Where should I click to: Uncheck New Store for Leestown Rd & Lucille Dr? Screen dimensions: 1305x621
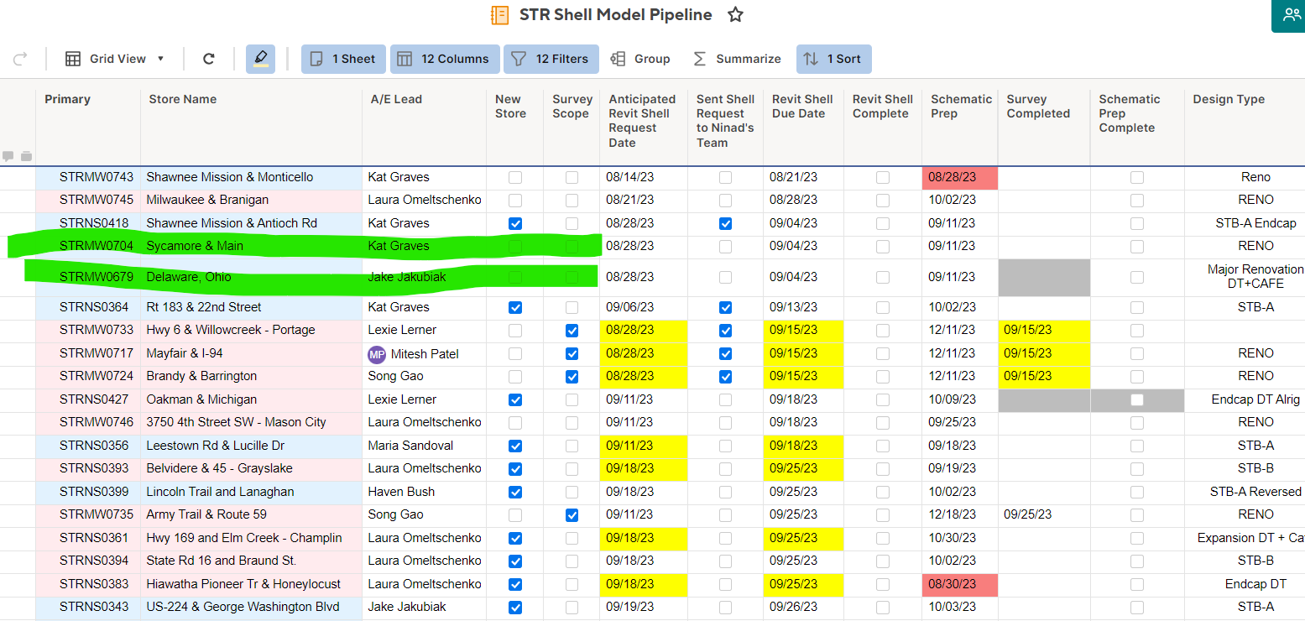515,446
